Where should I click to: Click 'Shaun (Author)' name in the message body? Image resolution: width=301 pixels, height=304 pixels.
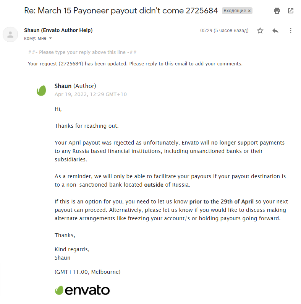pyautogui.click(x=75, y=86)
